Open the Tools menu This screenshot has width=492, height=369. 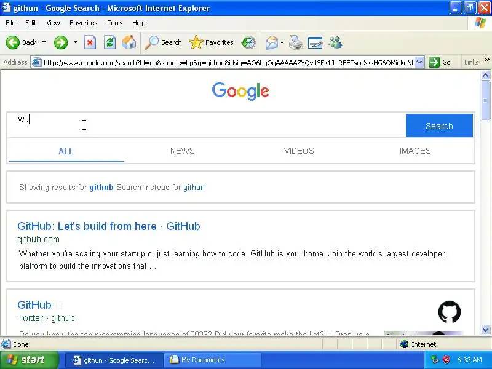(115, 23)
